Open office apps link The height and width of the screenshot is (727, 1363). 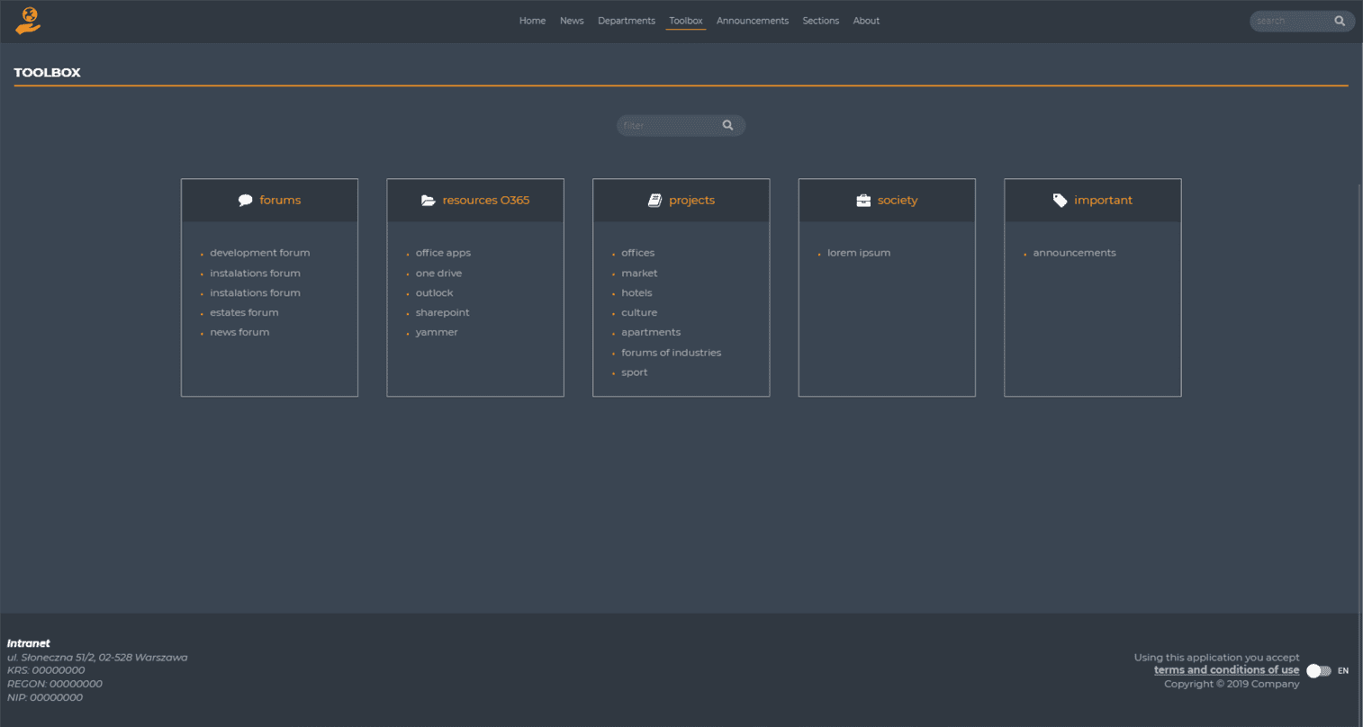click(x=443, y=253)
